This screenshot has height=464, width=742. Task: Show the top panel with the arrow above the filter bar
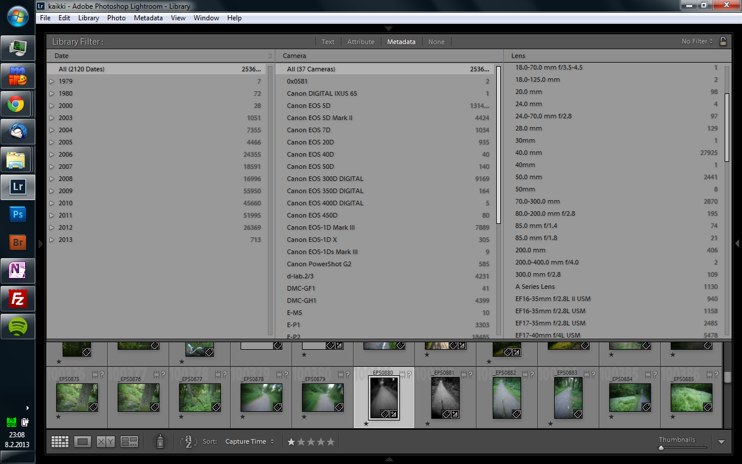[388, 28]
